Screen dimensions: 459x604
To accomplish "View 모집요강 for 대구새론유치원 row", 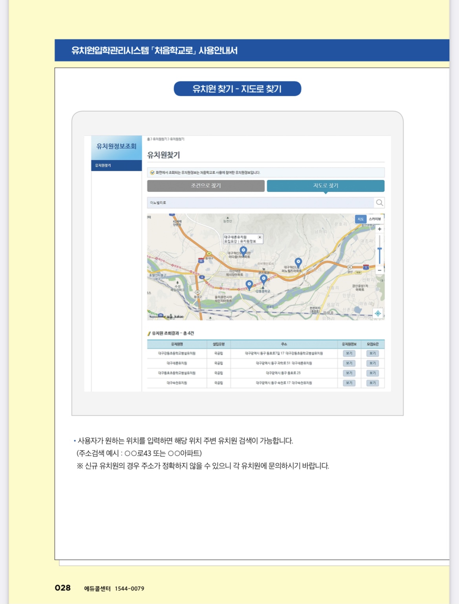I will (373, 363).
